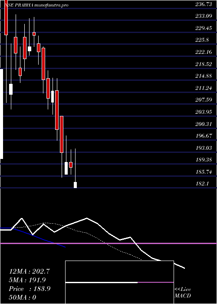Click the 50MA : 0 reading
The width and height of the screenshot is (217, 304).
click(23, 297)
